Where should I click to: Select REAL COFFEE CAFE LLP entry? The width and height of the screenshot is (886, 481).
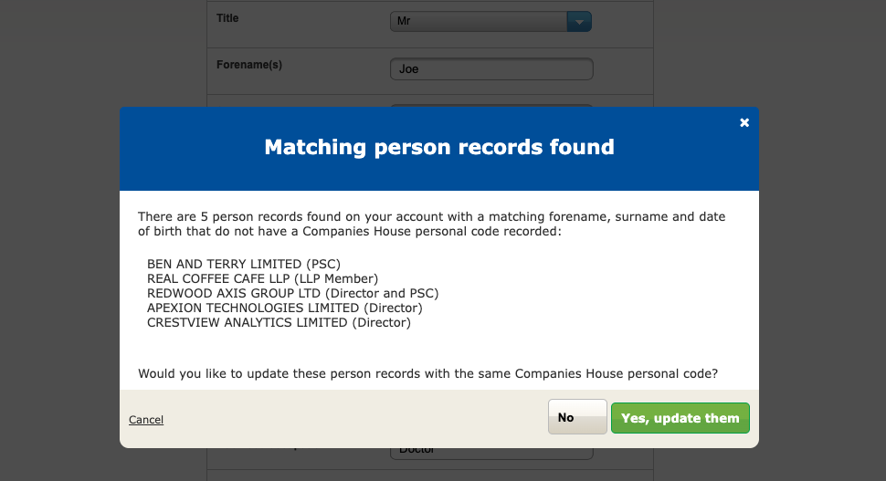(x=262, y=279)
